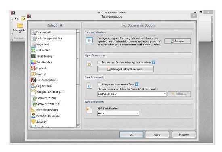The height and width of the screenshot is (152, 222).
Task: Click the Apply button
Action: (157, 135)
